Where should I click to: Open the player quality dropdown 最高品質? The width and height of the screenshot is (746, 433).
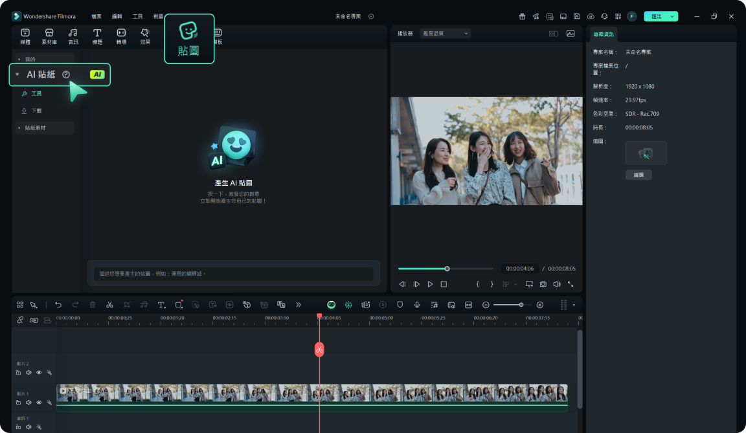tap(446, 33)
